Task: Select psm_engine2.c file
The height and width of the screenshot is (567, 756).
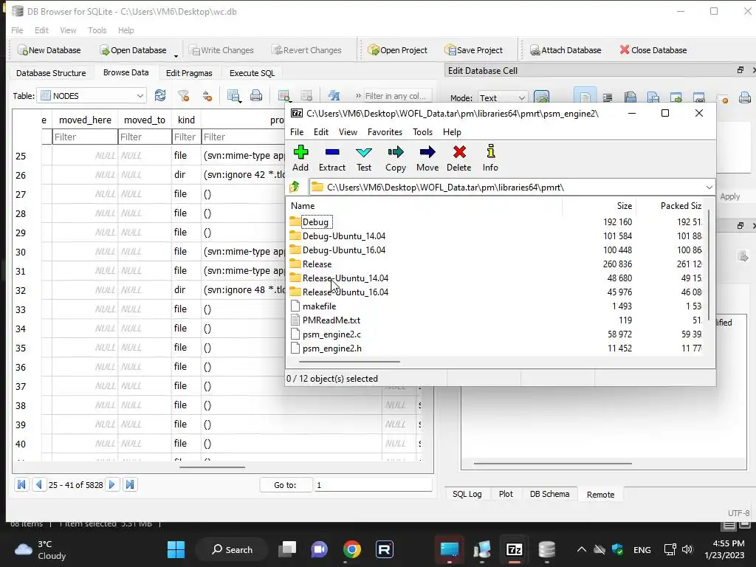Action: point(331,334)
